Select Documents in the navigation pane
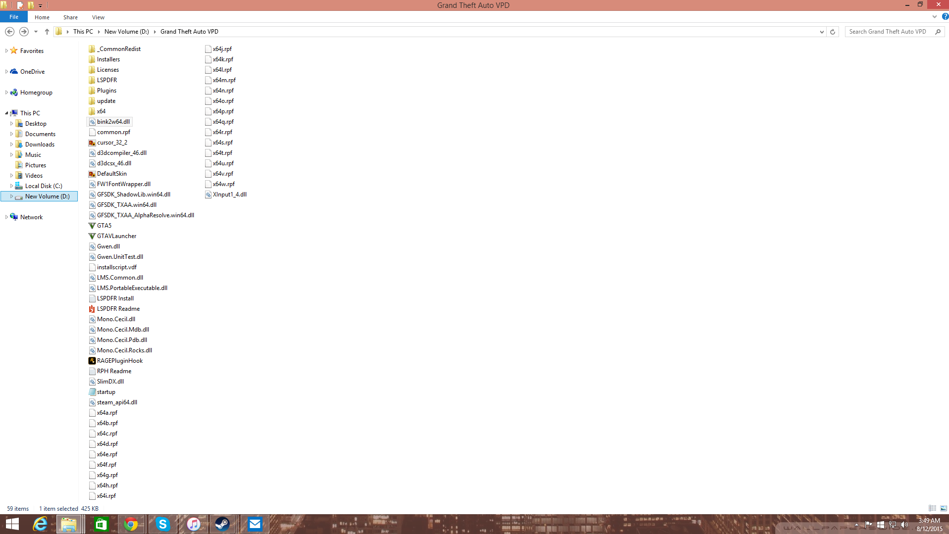Screen dimensions: 949x534 pyautogui.click(x=40, y=134)
